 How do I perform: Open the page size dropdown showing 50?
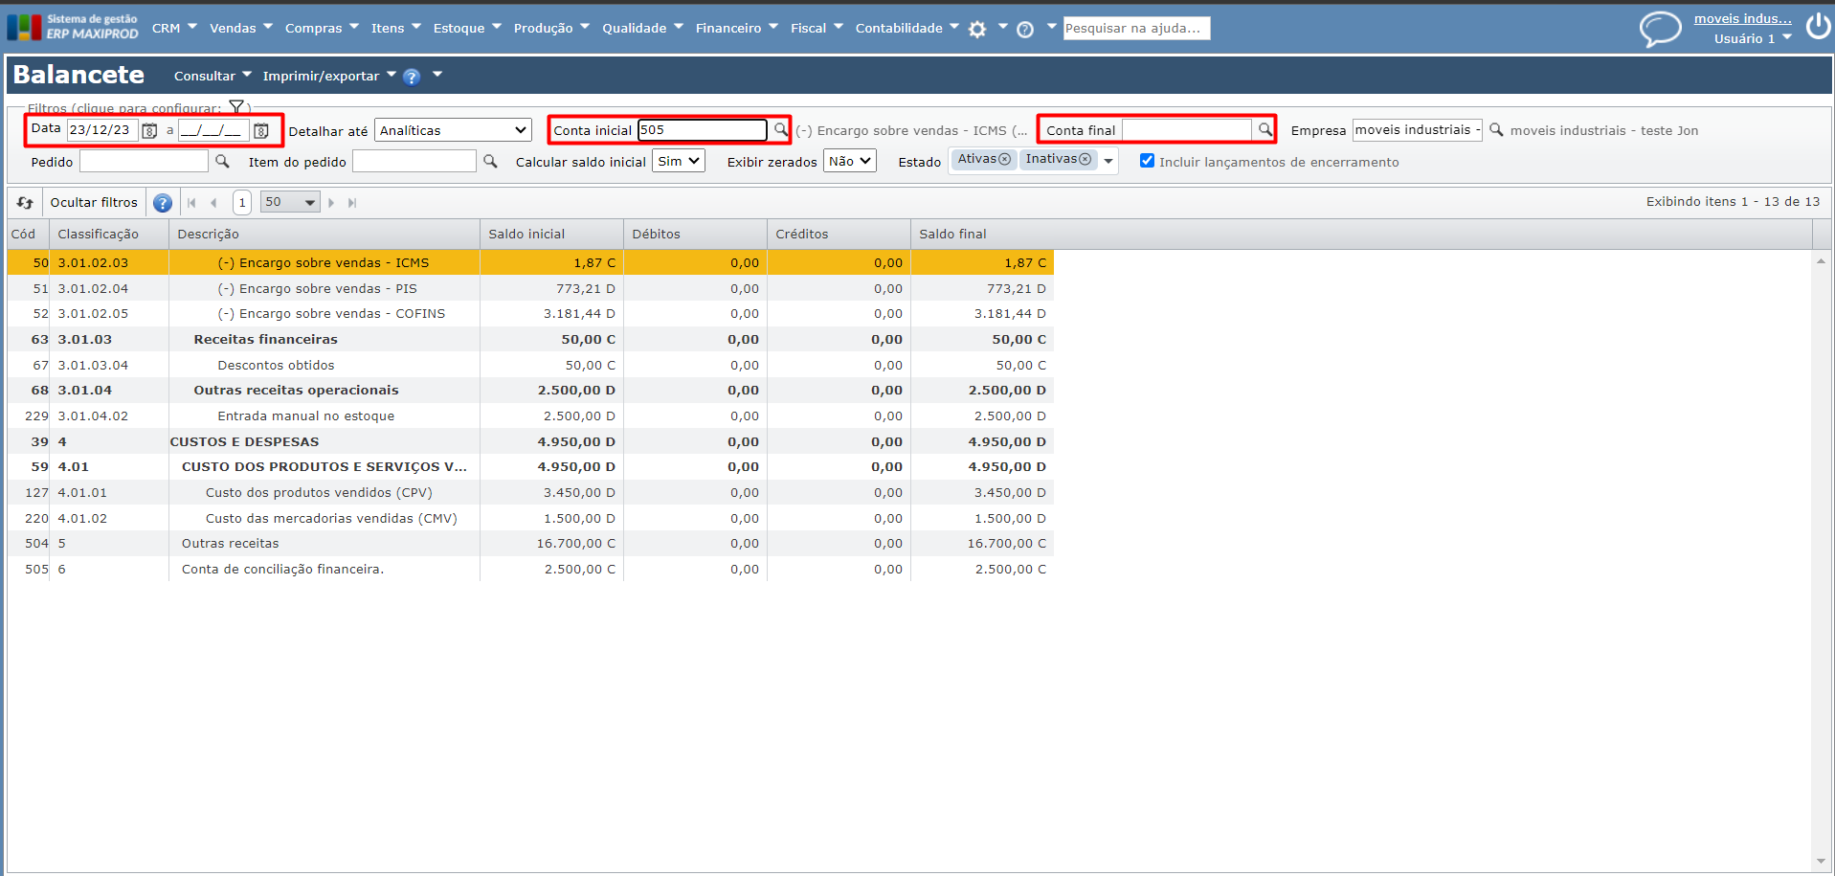[290, 202]
